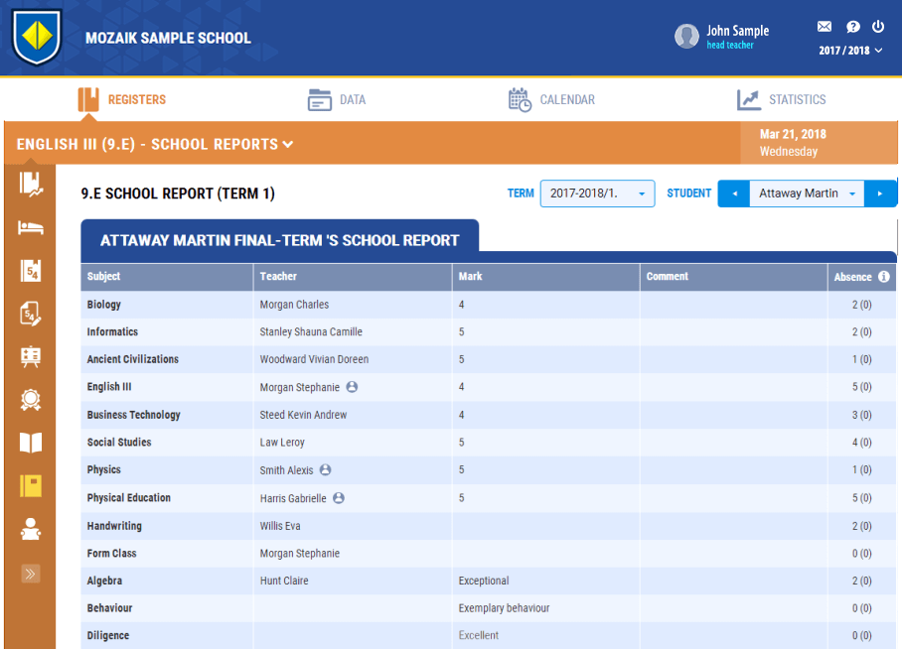Click the bed icon in left sidebar
Image resolution: width=902 pixels, height=649 pixels.
coord(31,228)
